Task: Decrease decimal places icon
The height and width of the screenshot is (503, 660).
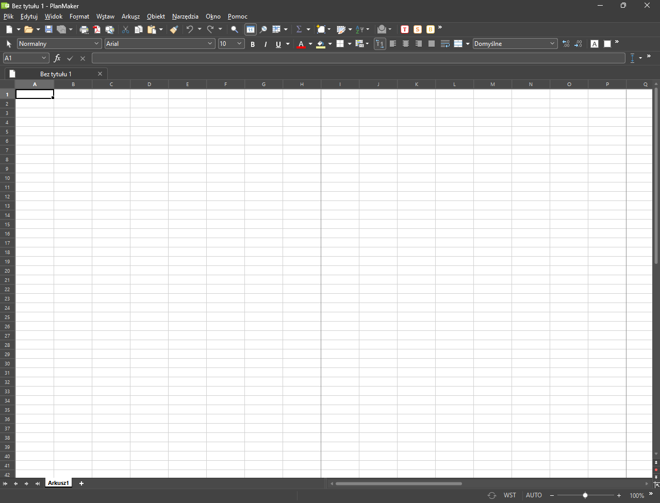Action: coord(579,44)
